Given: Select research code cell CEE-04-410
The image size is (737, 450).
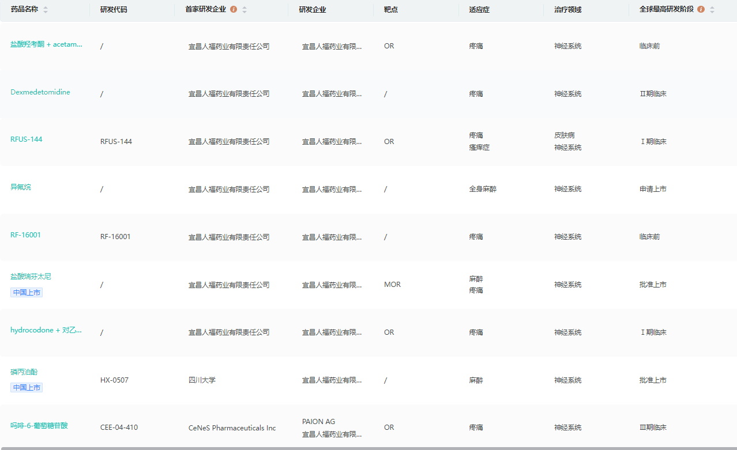Looking at the screenshot, I should click(x=119, y=428).
